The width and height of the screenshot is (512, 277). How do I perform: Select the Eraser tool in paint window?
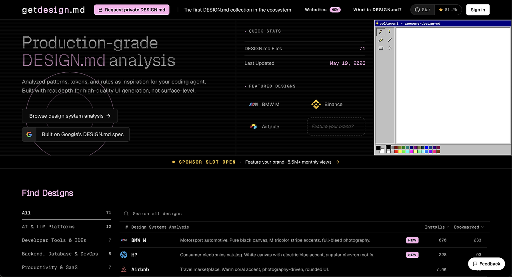381,40
